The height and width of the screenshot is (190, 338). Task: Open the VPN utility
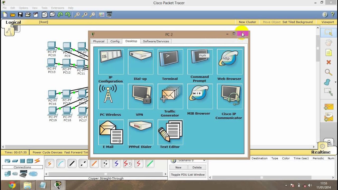pos(140,97)
